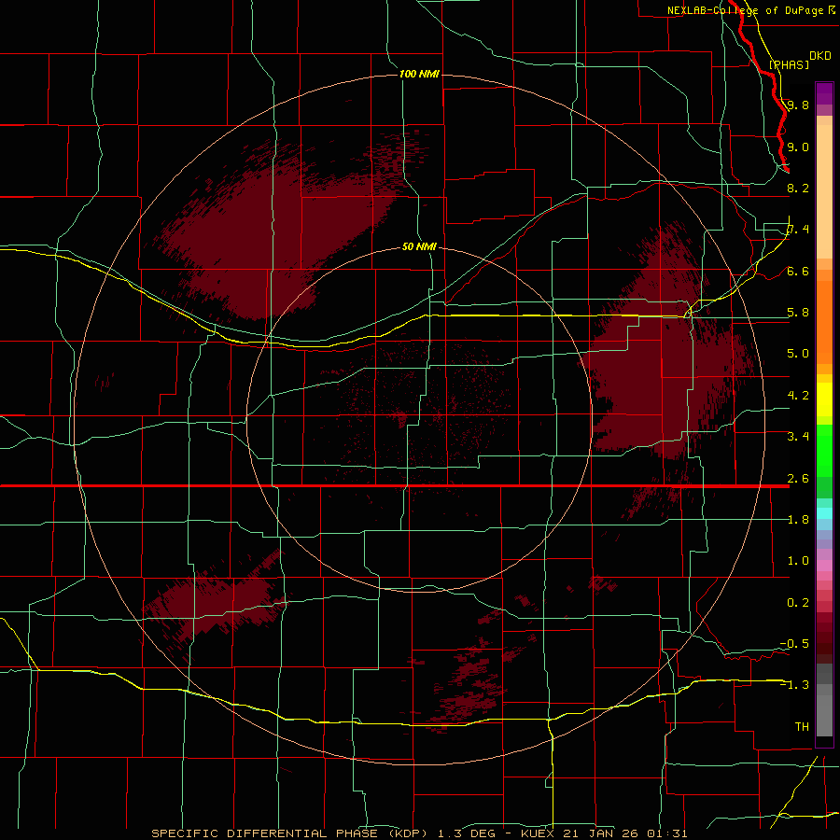This screenshot has height=840, width=840.
Task: Click the 6.6 legend value
Action: point(798,271)
